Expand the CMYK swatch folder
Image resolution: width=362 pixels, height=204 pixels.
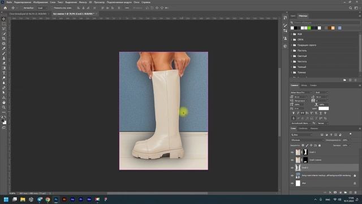pyautogui.click(x=291, y=40)
